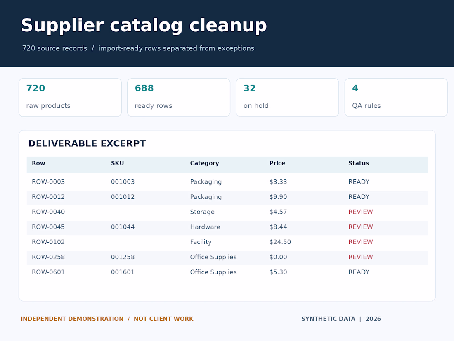Click the $4.57 price

[x=278, y=212]
